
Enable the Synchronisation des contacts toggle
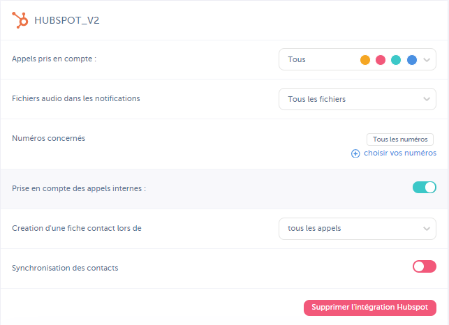coord(424,266)
